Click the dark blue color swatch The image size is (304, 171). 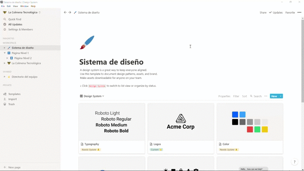click(235, 115)
